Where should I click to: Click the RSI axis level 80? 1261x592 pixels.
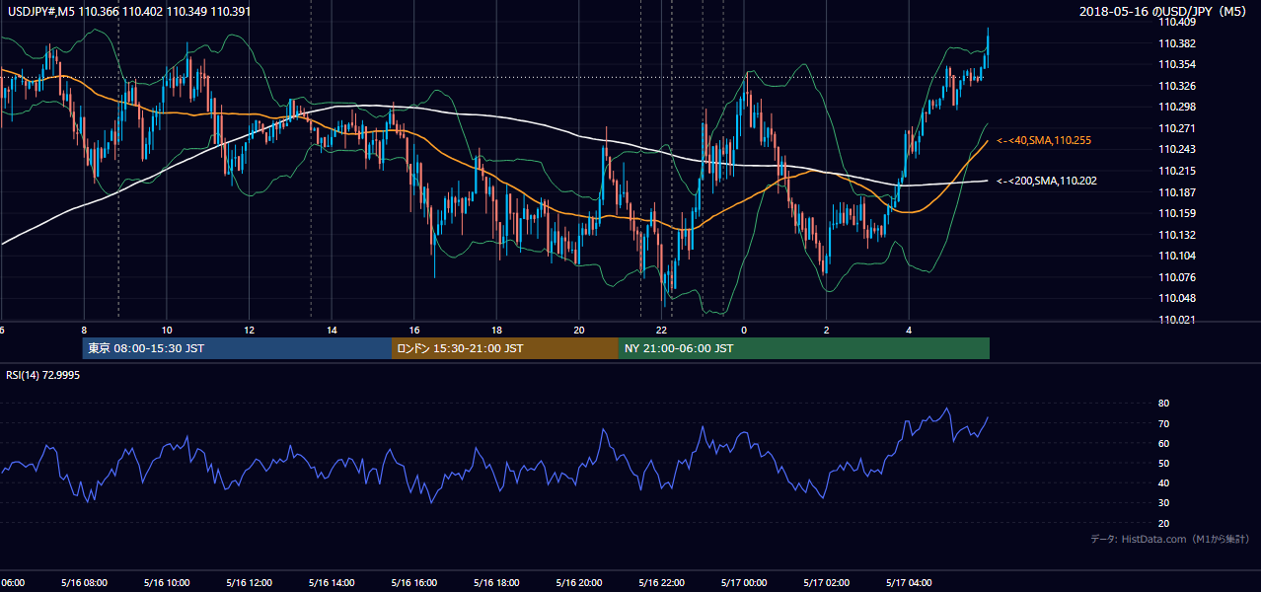pos(1163,404)
